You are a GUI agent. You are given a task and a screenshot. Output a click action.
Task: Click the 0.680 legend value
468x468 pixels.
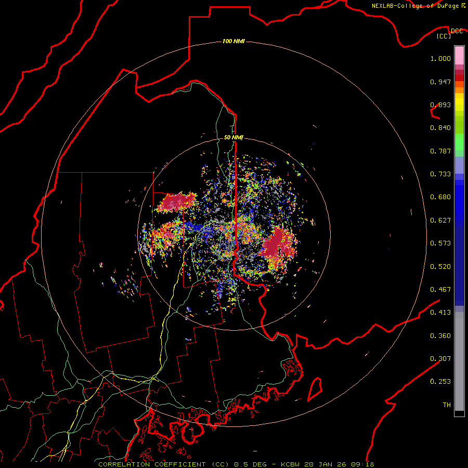pos(440,197)
